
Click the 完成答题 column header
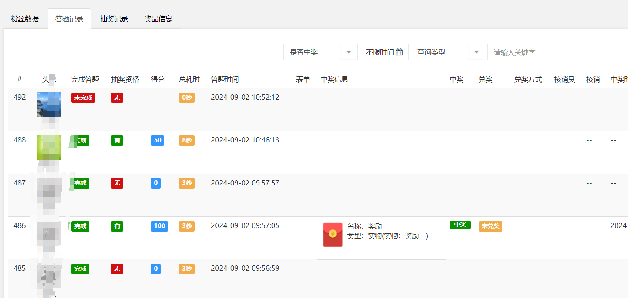[x=85, y=80]
